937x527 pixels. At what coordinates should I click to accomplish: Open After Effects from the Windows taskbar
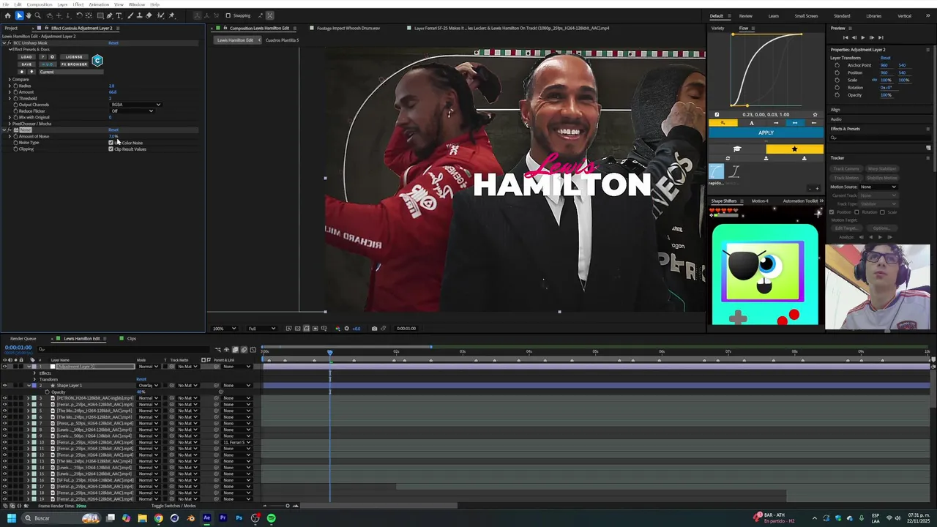[206, 518]
